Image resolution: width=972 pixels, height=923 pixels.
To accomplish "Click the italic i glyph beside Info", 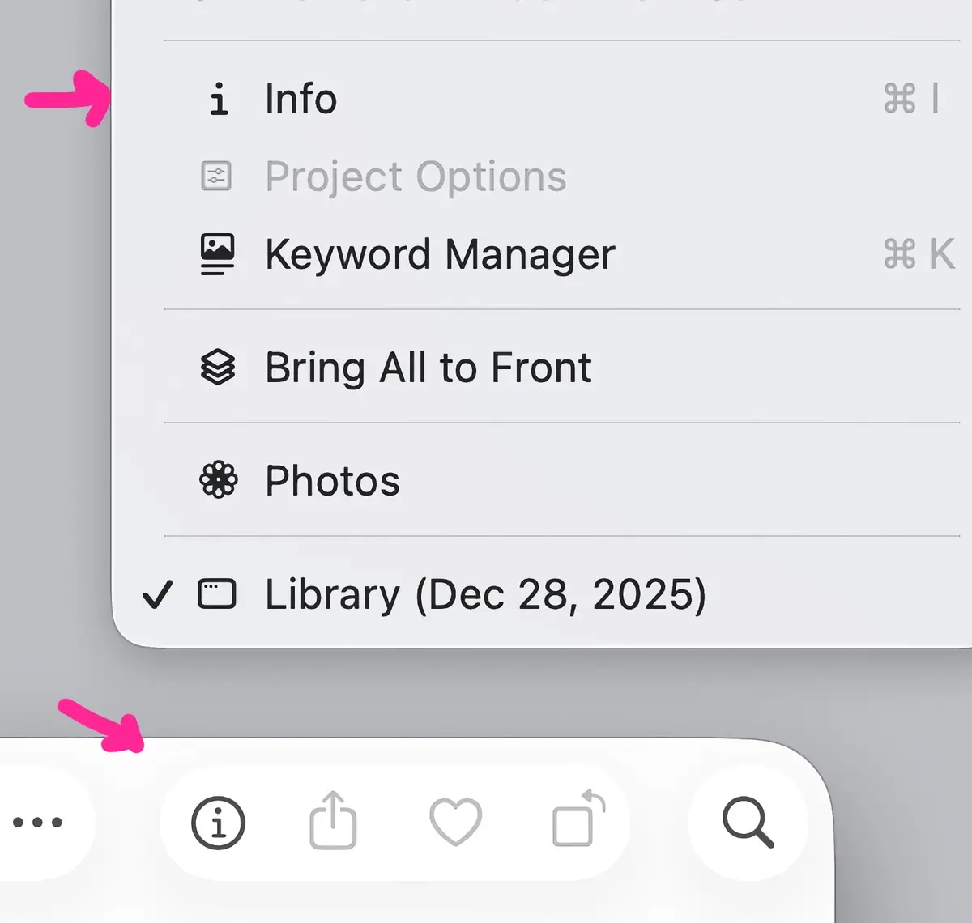I will (x=217, y=99).
